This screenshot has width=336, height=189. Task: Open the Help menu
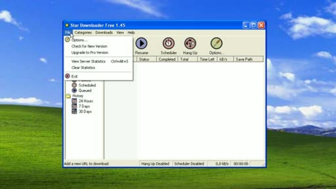tap(131, 33)
